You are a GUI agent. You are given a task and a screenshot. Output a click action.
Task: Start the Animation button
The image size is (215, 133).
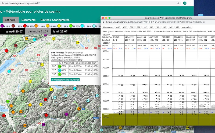click(187, 27)
